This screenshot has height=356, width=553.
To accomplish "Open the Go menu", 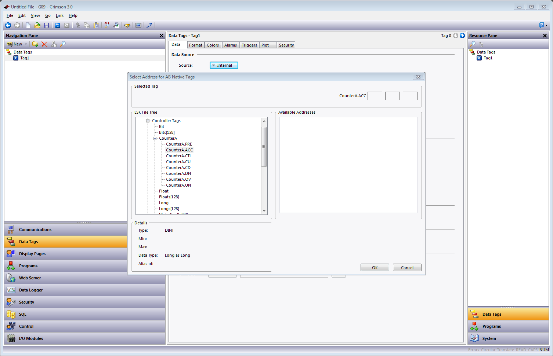I will (48, 15).
